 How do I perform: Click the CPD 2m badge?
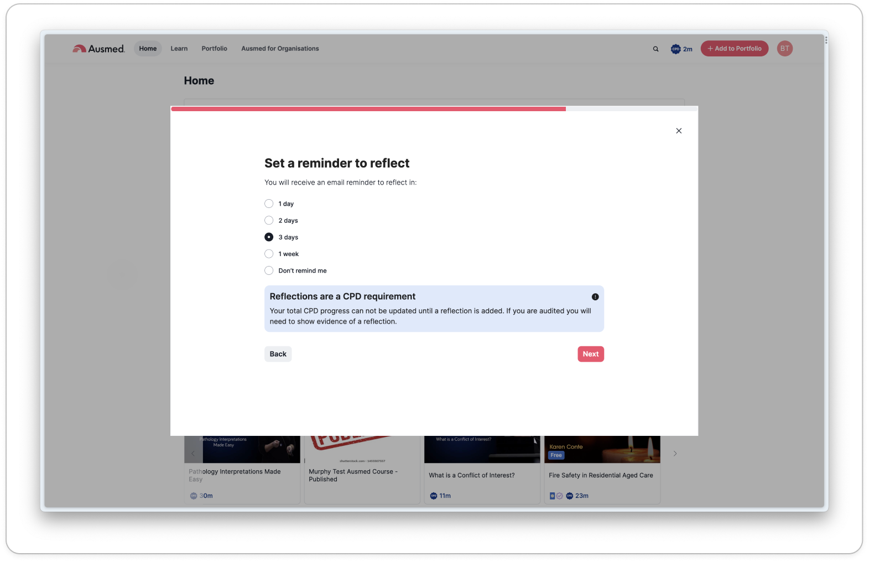pyautogui.click(x=681, y=49)
